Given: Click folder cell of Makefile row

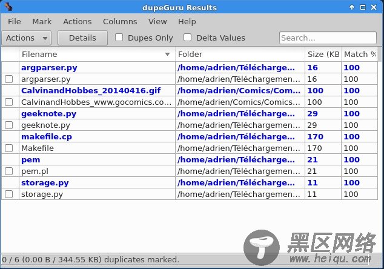Looking at the screenshot, I should pos(240,148).
